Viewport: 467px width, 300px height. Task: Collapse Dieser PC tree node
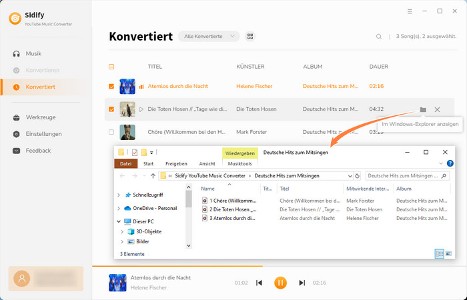pos(119,221)
